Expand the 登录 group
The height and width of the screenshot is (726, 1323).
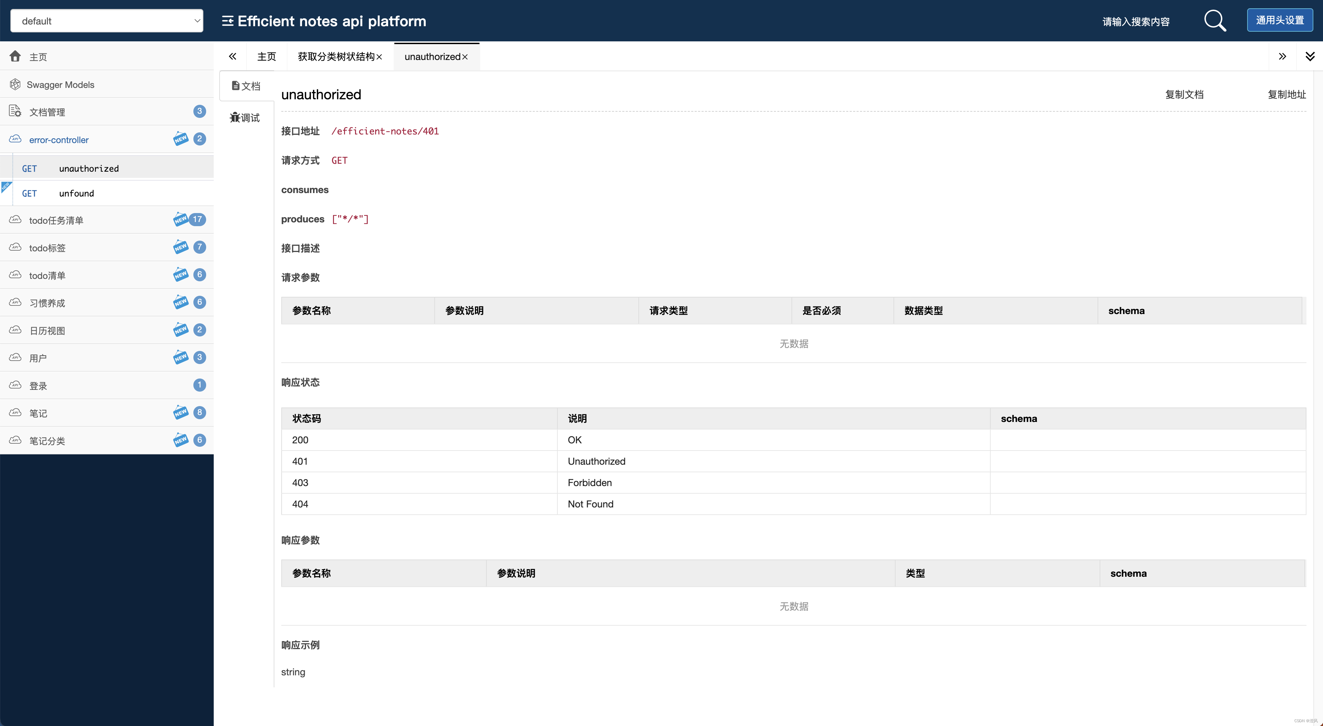pos(107,386)
